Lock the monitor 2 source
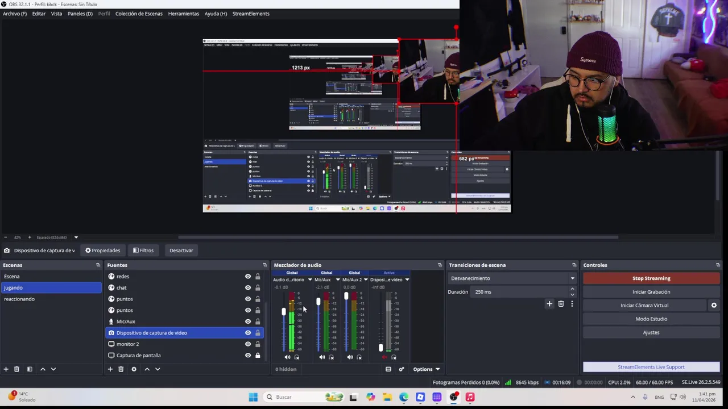Image resolution: width=728 pixels, height=409 pixels. pyautogui.click(x=258, y=344)
